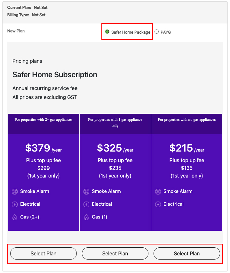
Task: Select Plan for no gas appliances
Action: click(x=187, y=253)
